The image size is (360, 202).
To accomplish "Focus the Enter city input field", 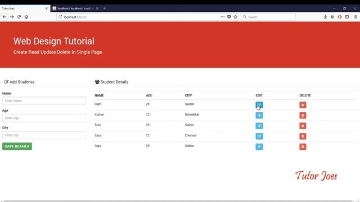I will pyautogui.click(x=44, y=135).
